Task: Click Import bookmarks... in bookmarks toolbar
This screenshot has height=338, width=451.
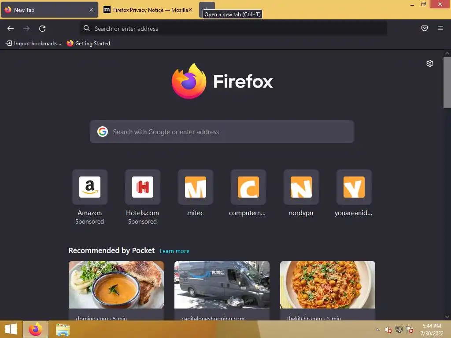Action: coord(33,44)
